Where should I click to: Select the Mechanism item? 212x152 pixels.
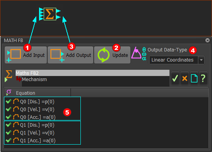pos(34,80)
